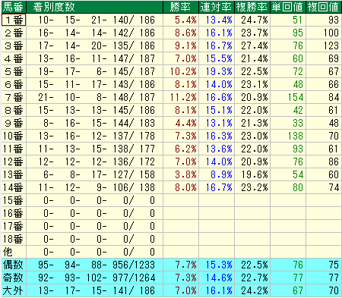Click 単回値 33 in 9番 row
Screen dimensions: 342x298
(298, 123)
